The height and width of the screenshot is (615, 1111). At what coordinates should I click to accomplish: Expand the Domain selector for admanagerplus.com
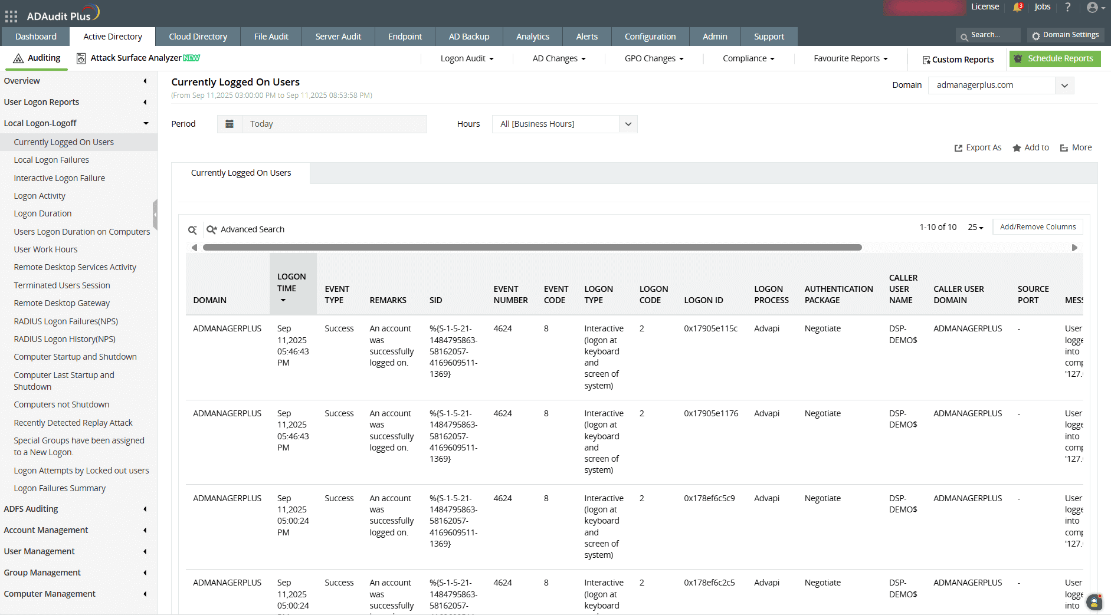(1064, 85)
